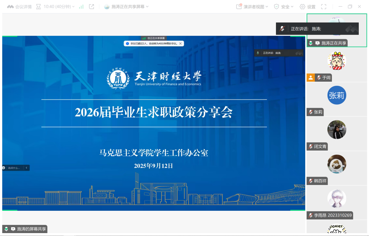
Task: Click the emoji smiley icon in the chat bar
Action: [4, 168]
